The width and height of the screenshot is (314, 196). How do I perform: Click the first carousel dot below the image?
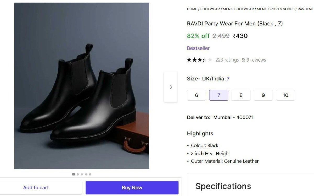[x=73, y=174]
